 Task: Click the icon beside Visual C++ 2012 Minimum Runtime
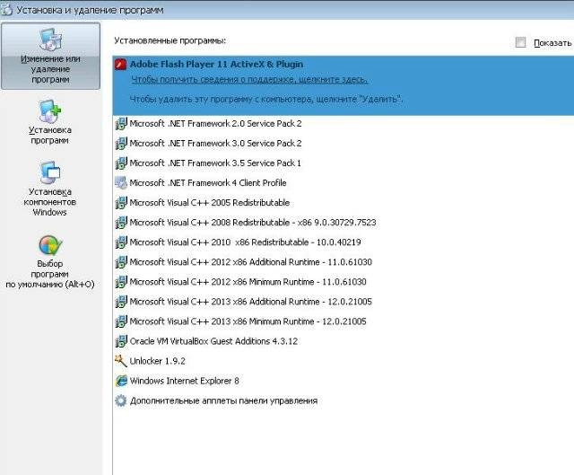pos(121,282)
